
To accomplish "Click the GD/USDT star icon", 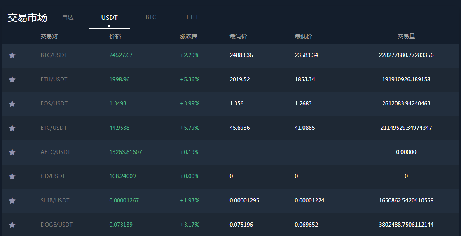I will click(12, 176).
